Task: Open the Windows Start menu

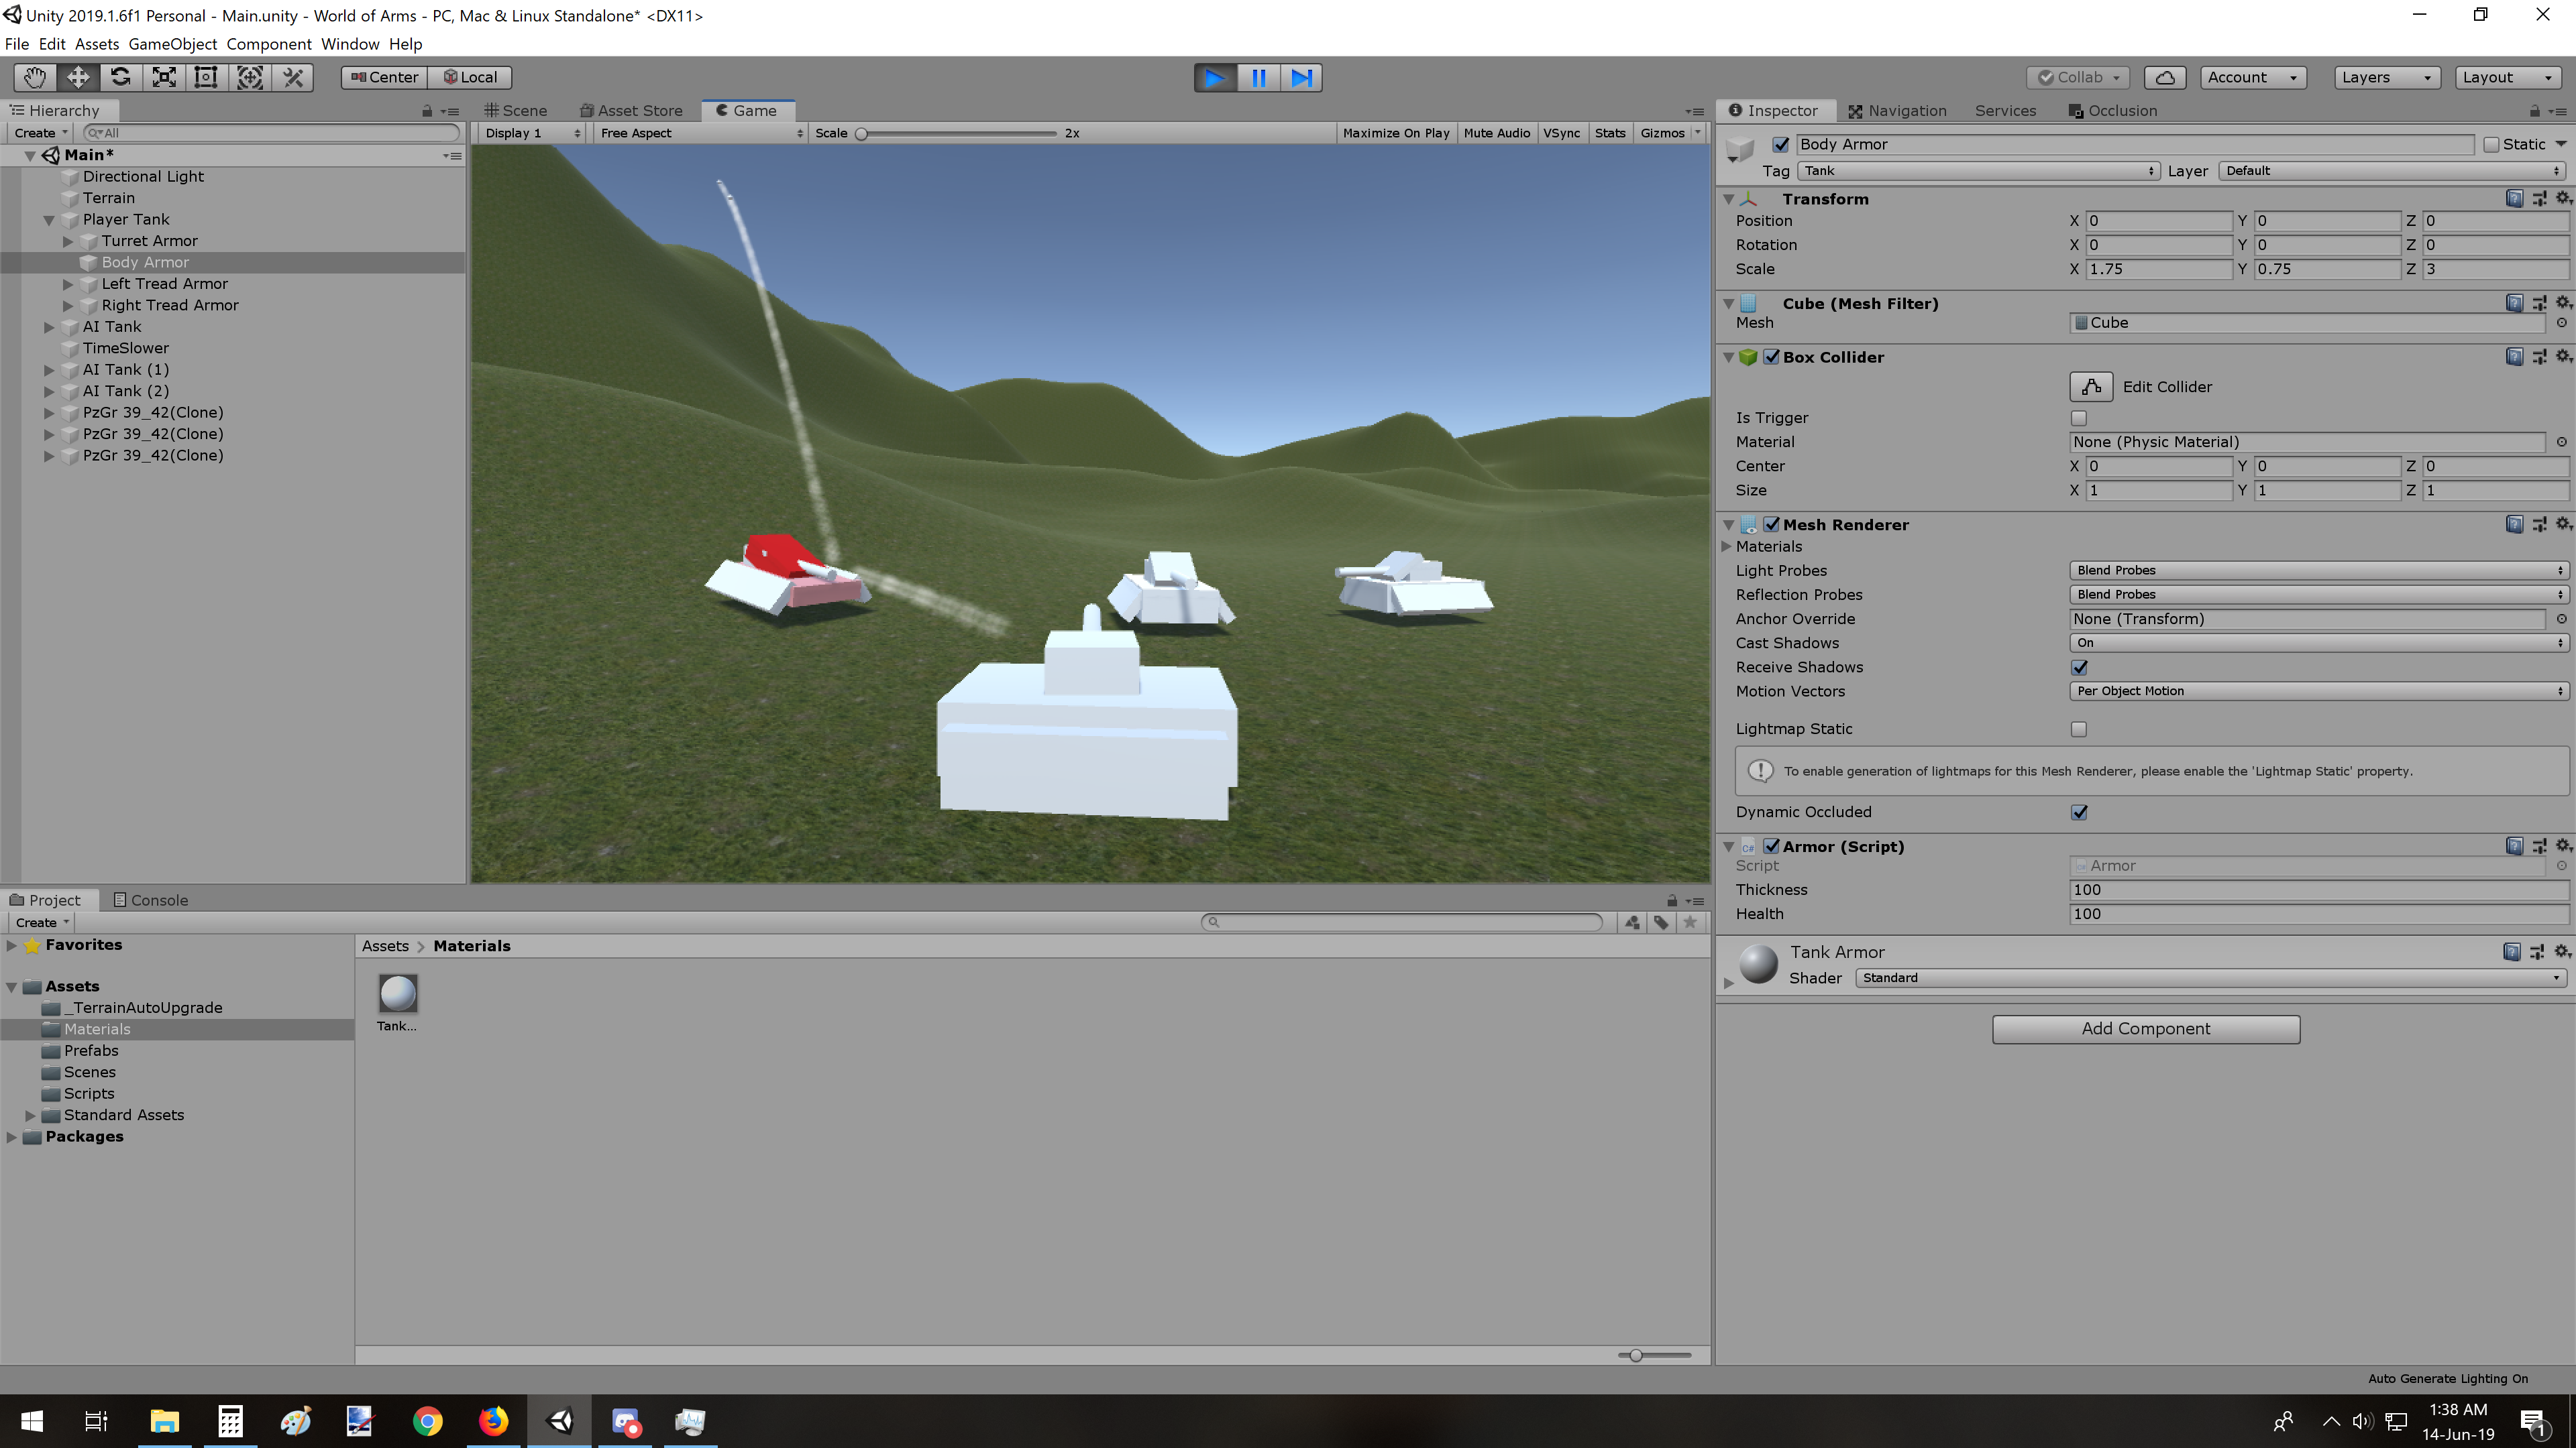Action: tap(32, 1421)
